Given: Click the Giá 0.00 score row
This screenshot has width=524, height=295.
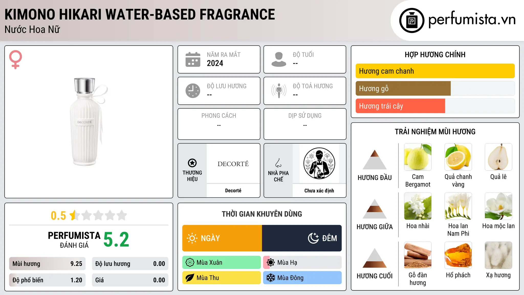Looking at the screenshot, I should coord(130,280).
